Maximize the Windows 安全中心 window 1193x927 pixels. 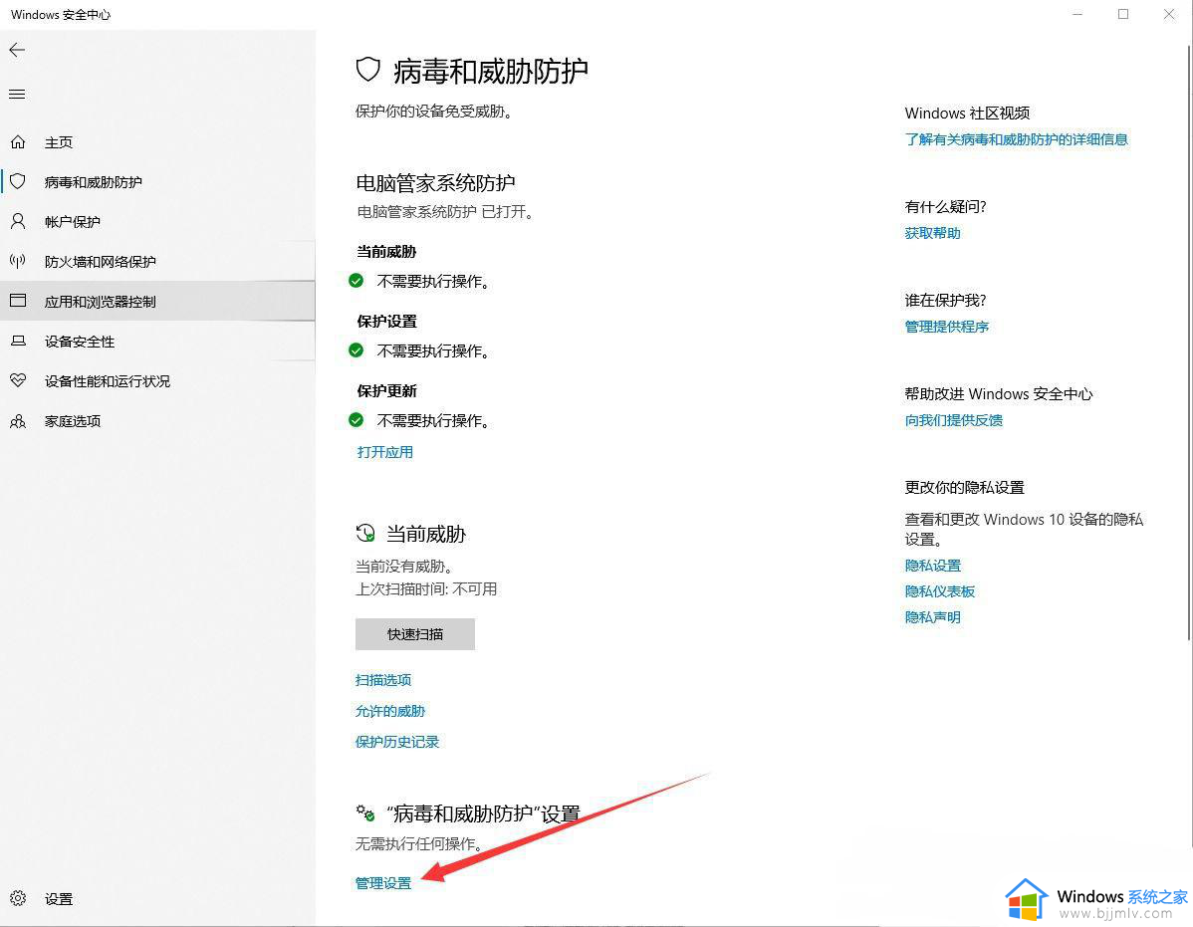click(1123, 15)
